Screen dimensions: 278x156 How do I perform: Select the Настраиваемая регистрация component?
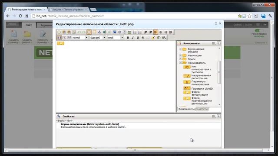pos(197,77)
